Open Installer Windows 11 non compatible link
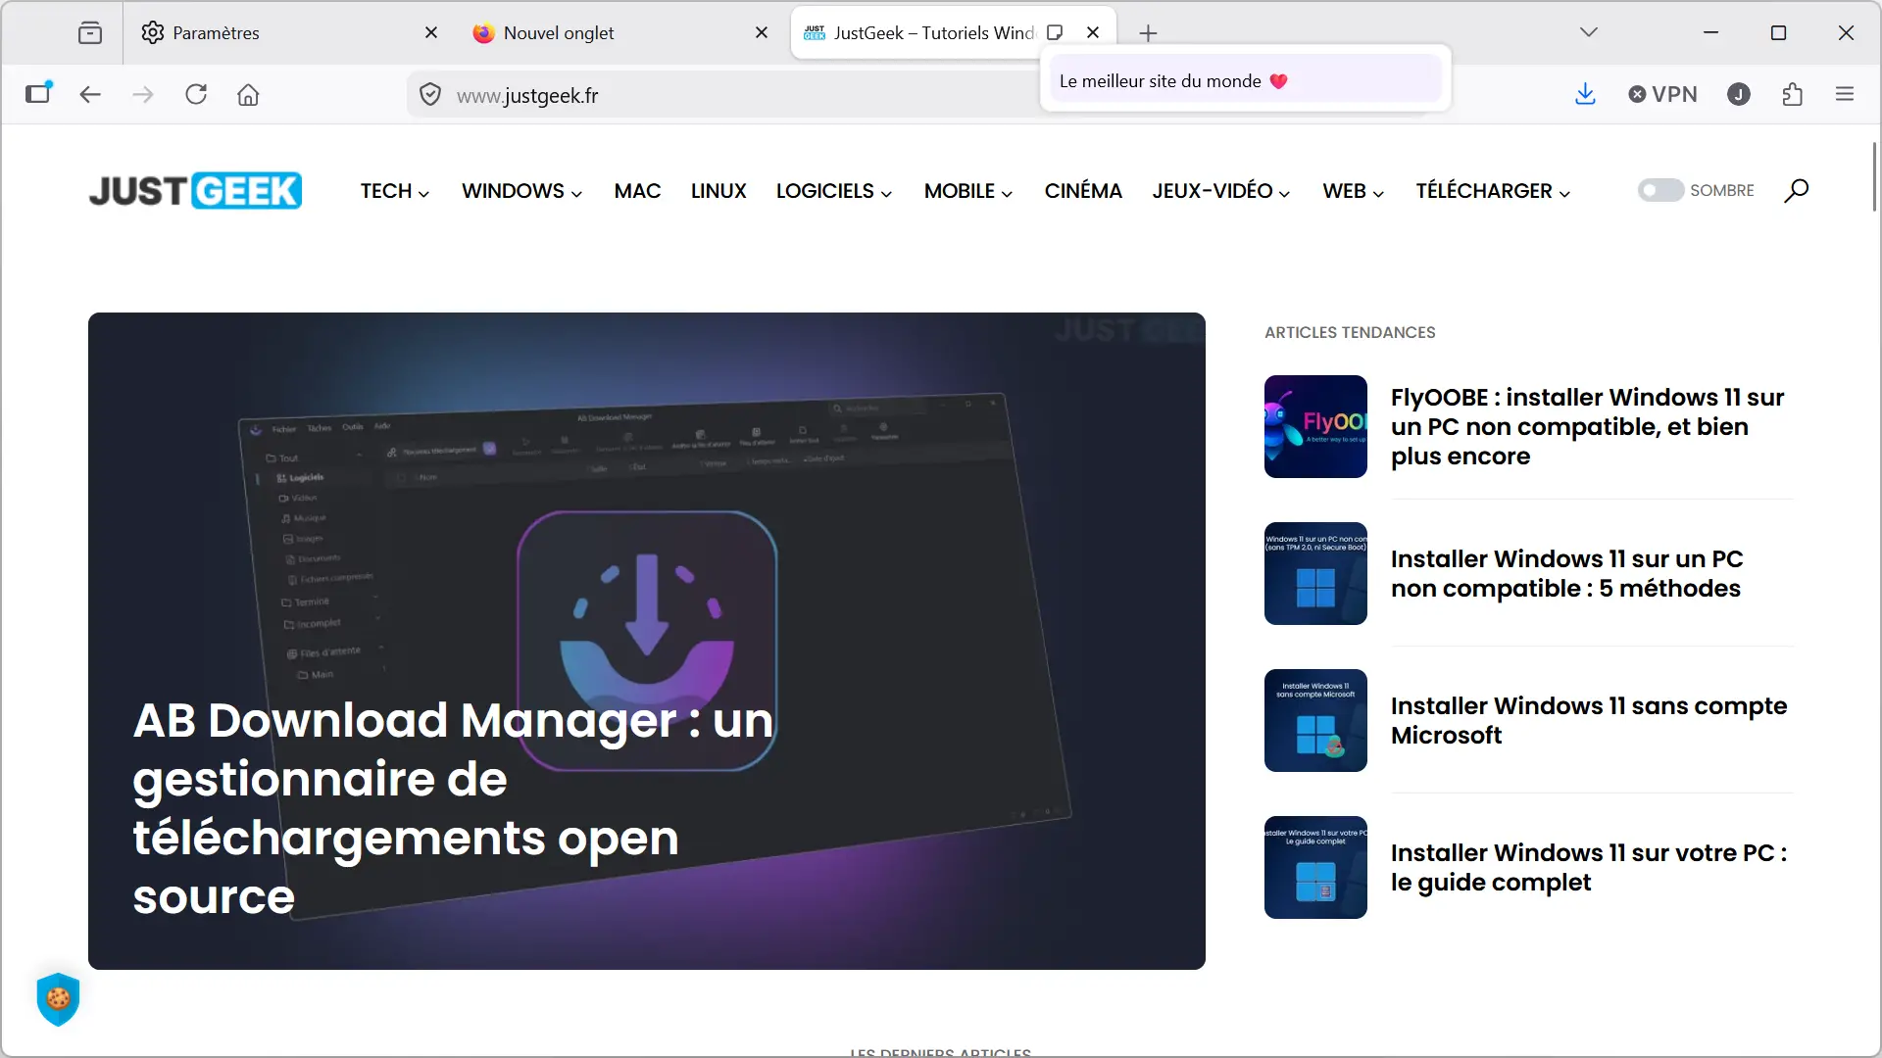1882x1058 pixels. 1566,573
